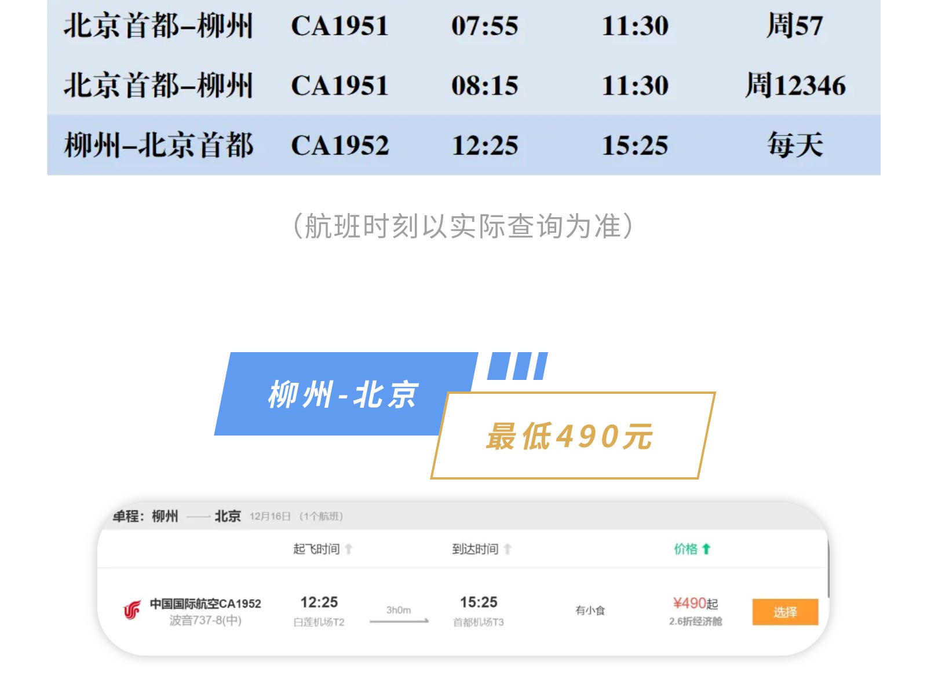Viewport: 927px width, 695px height.
Task: Click the ¥490起 price
Action: [x=695, y=603]
